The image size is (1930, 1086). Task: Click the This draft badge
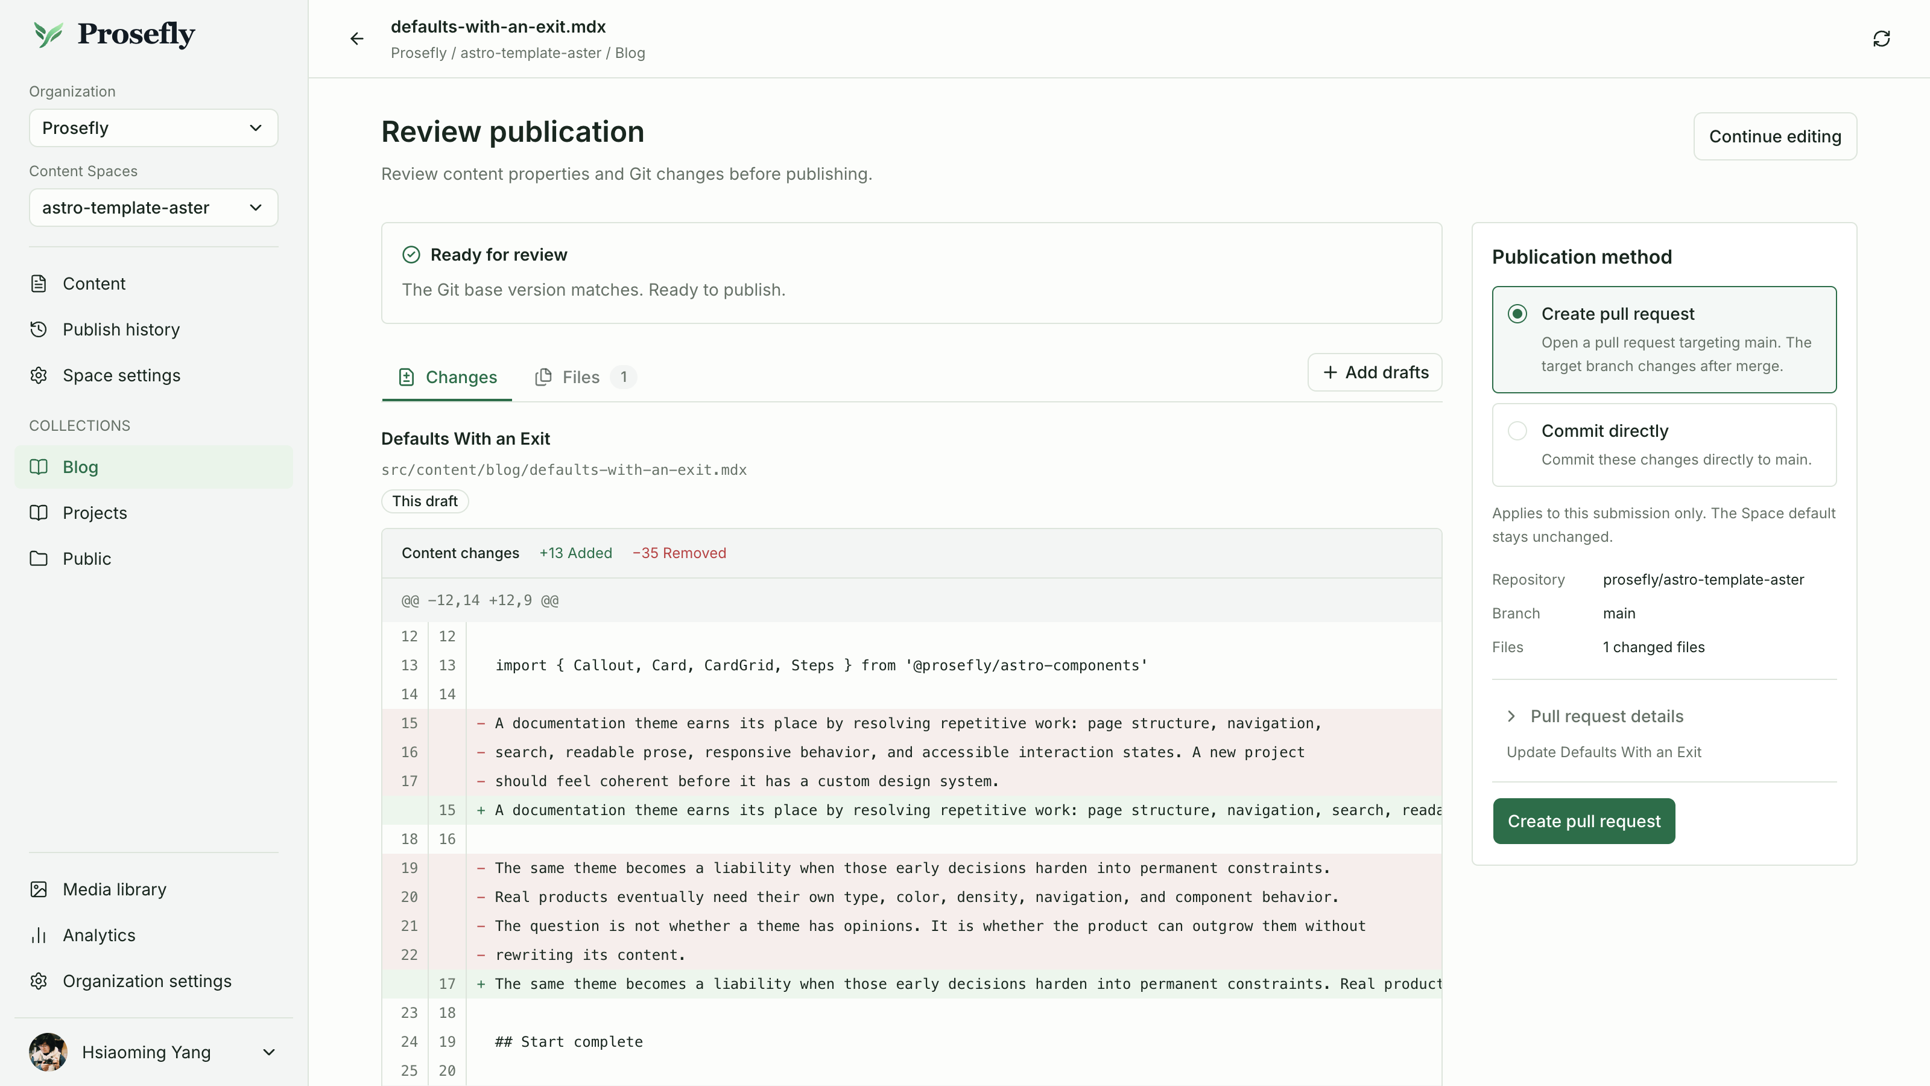click(425, 501)
